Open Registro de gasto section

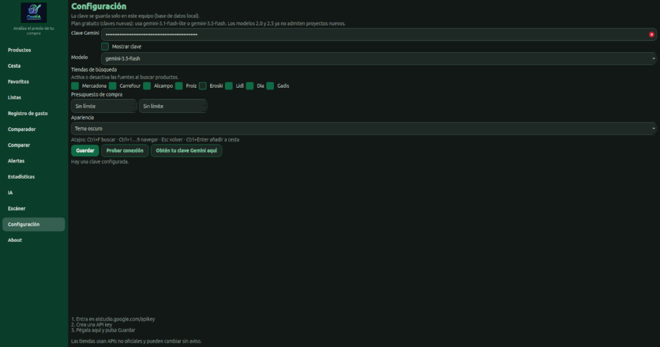point(34,114)
